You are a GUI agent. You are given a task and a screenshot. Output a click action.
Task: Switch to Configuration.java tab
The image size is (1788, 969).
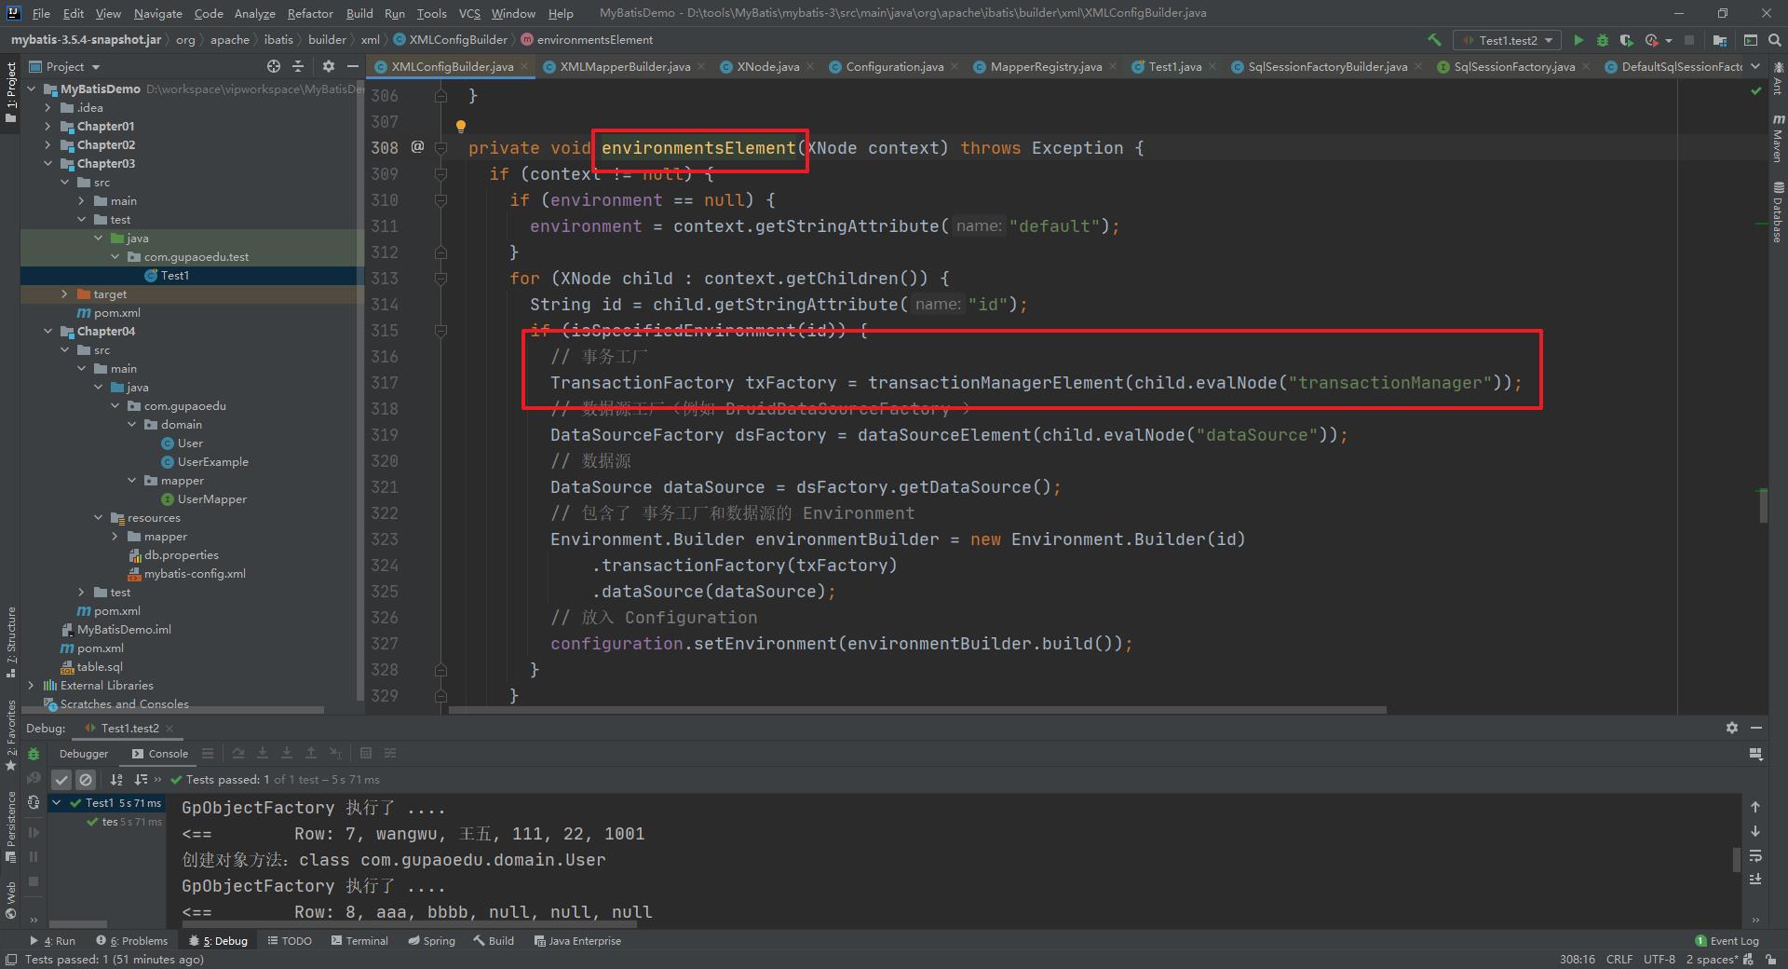pos(895,66)
